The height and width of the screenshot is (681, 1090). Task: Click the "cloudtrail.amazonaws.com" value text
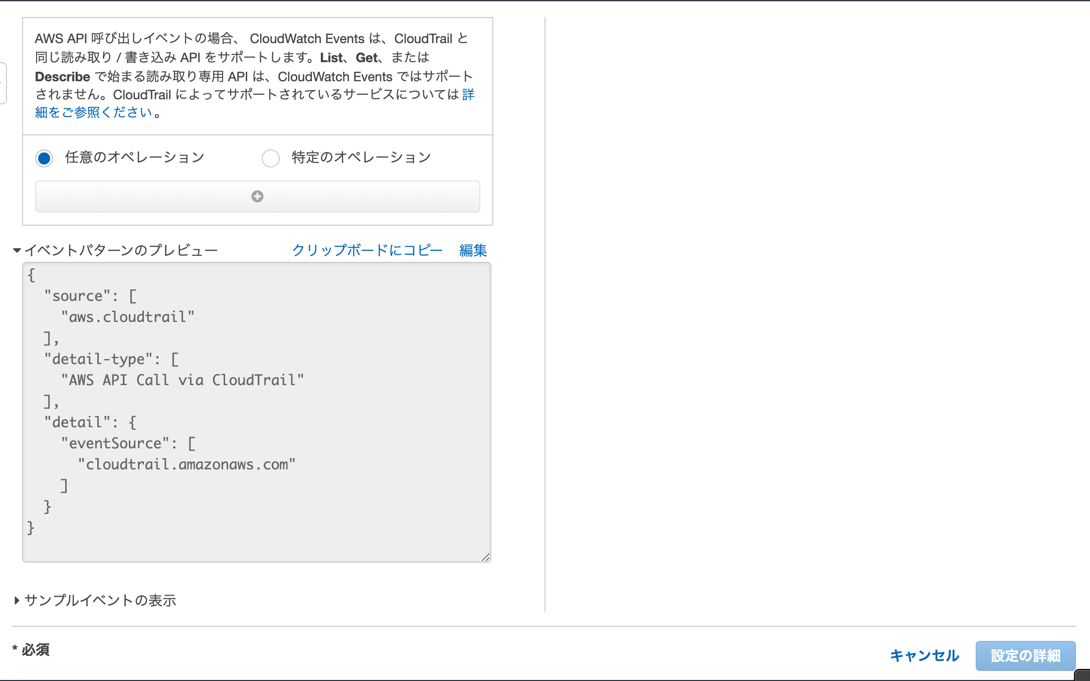click(x=187, y=464)
